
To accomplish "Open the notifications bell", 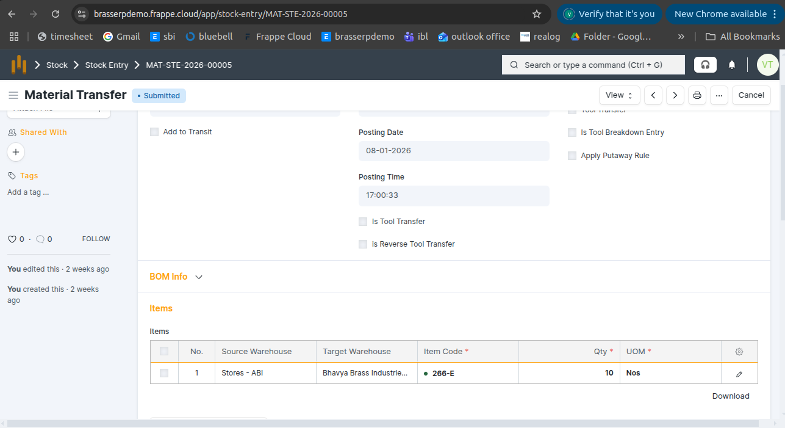I will pos(732,65).
